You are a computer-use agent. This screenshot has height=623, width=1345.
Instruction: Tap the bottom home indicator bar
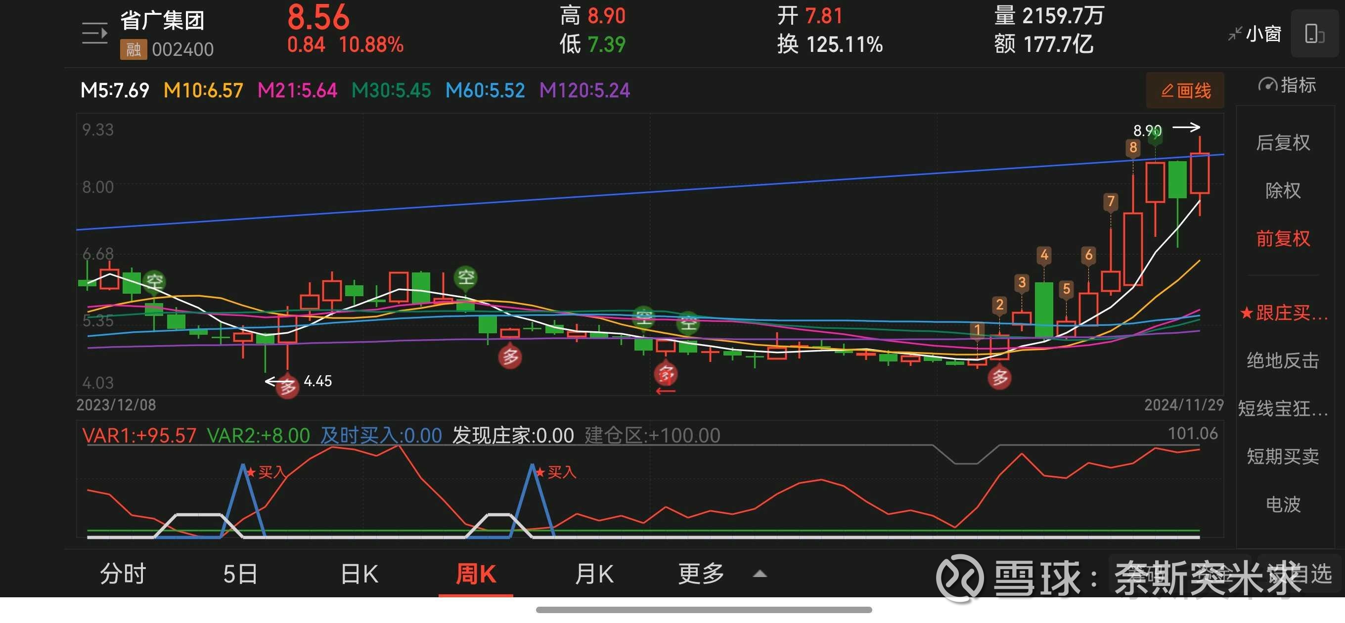tap(703, 610)
